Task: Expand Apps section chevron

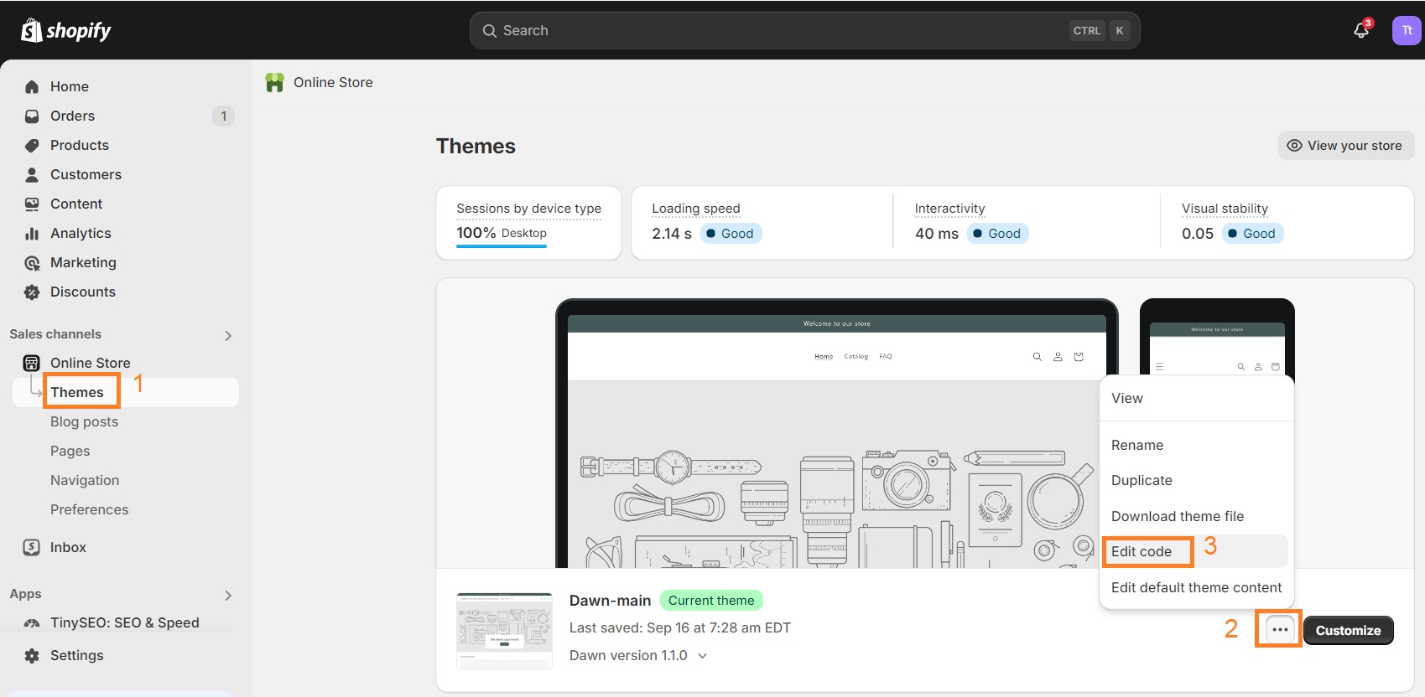Action: pyautogui.click(x=228, y=595)
